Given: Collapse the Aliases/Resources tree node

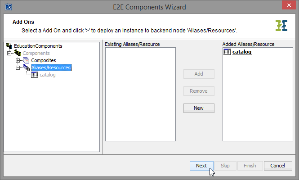Looking at the screenshot, I should (x=18, y=67).
